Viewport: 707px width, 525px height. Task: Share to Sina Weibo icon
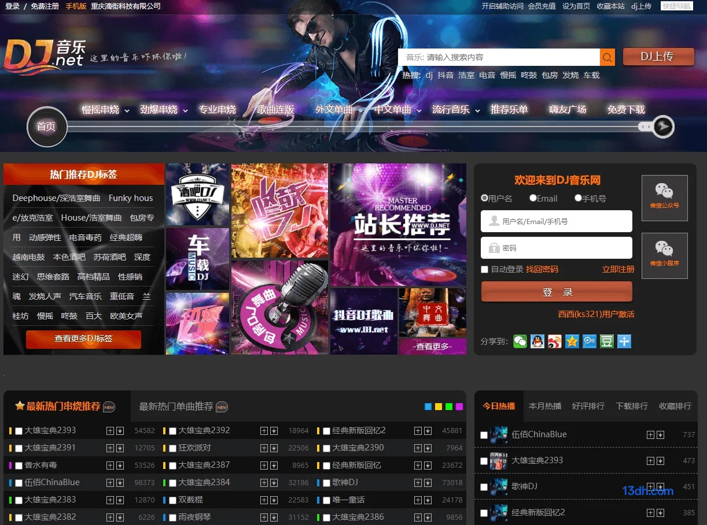(555, 341)
